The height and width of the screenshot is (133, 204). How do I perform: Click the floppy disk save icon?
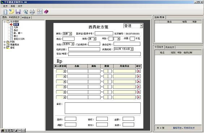(18, 12)
